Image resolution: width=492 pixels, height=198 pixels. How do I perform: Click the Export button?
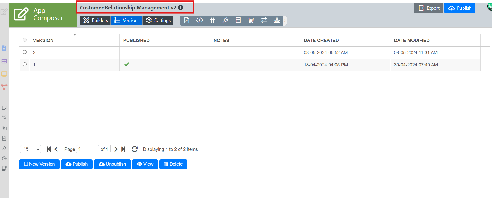tap(429, 8)
